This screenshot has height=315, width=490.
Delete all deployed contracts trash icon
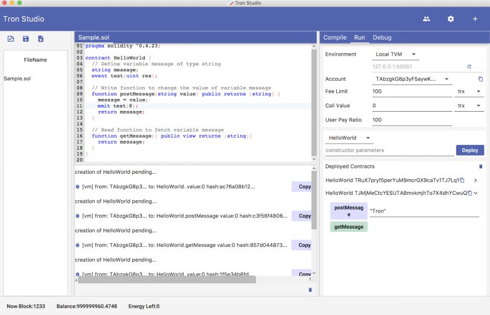click(480, 167)
